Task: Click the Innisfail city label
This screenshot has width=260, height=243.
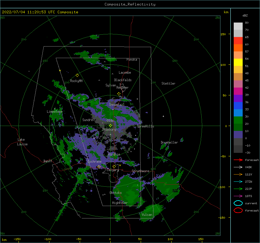Action: (117, 105)
